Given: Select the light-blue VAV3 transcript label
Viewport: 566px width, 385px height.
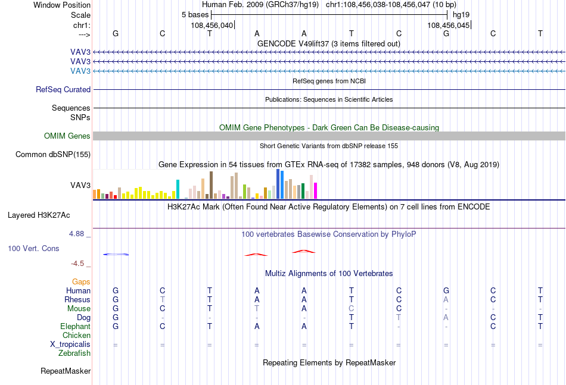Looking at the screenshot, I should click(x=80, y=71).
